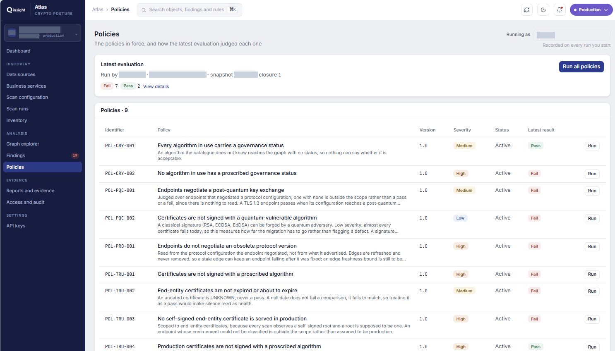This screenshot has width=615, height=351.
Task: Run policy POL-PQC-001
Action: point(592,191)
